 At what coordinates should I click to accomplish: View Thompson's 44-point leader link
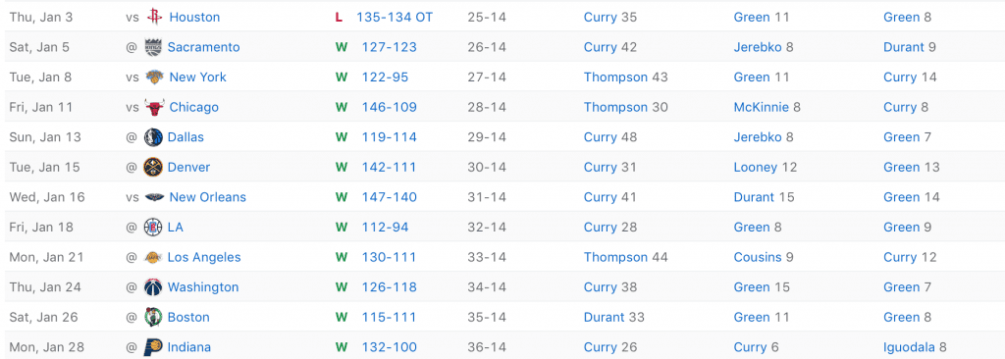pos(615,258)
